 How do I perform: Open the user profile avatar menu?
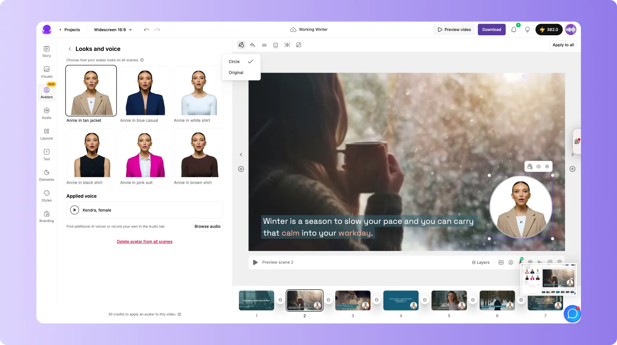click(571, 29)
